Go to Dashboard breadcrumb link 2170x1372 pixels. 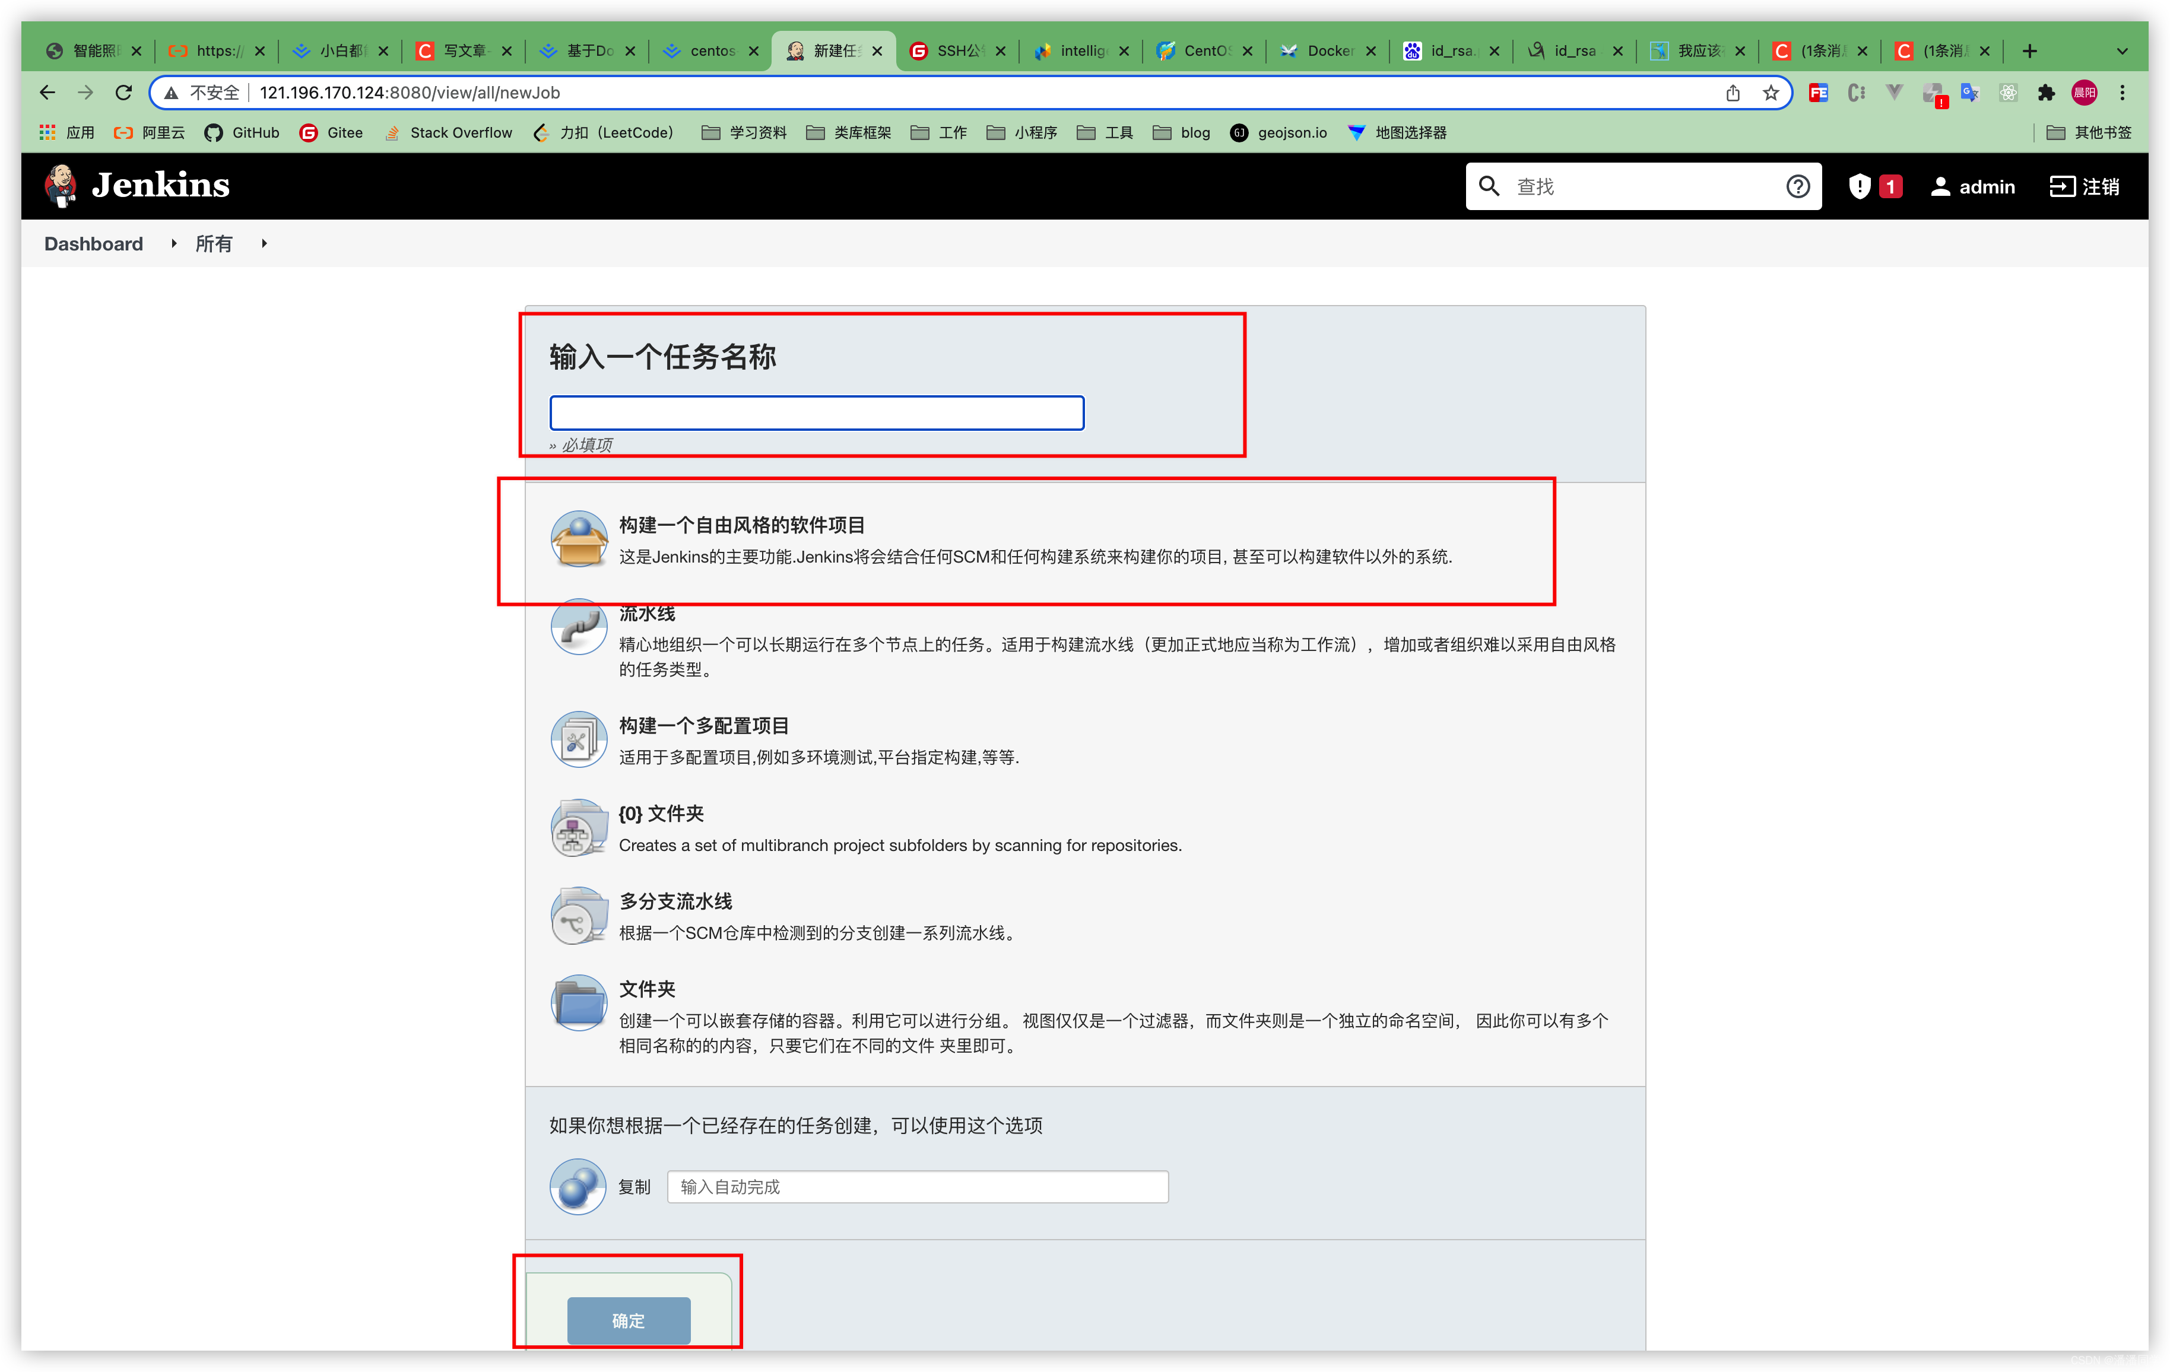coord(94,243)
